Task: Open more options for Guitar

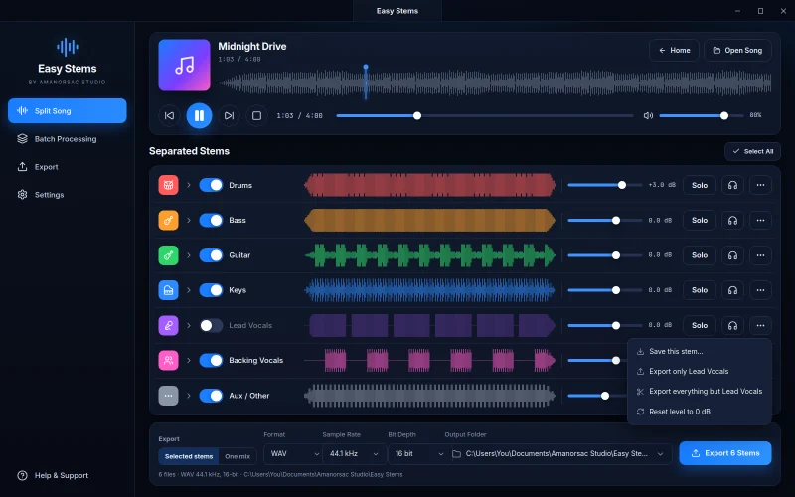Action: tap(760, 255)
